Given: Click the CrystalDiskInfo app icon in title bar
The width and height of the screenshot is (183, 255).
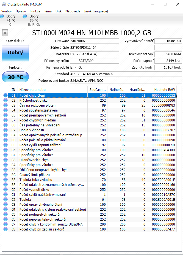Looking at the screenshot, I should 3,4.
